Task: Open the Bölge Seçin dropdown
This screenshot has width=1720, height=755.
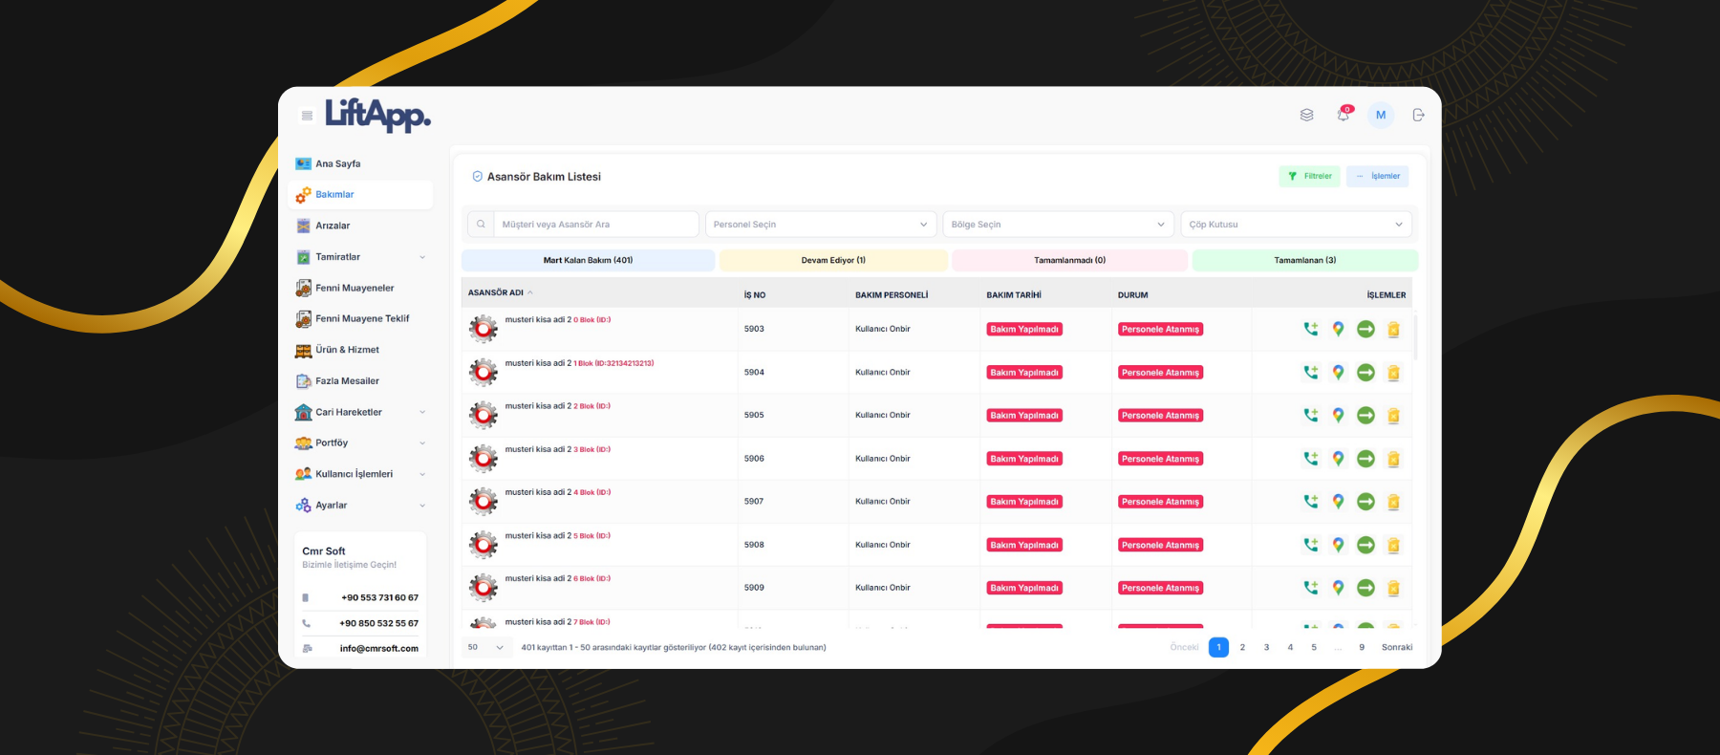Action: point(1058,225)
